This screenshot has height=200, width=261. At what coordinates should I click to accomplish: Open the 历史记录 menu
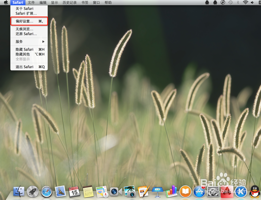tap(69, 3)
